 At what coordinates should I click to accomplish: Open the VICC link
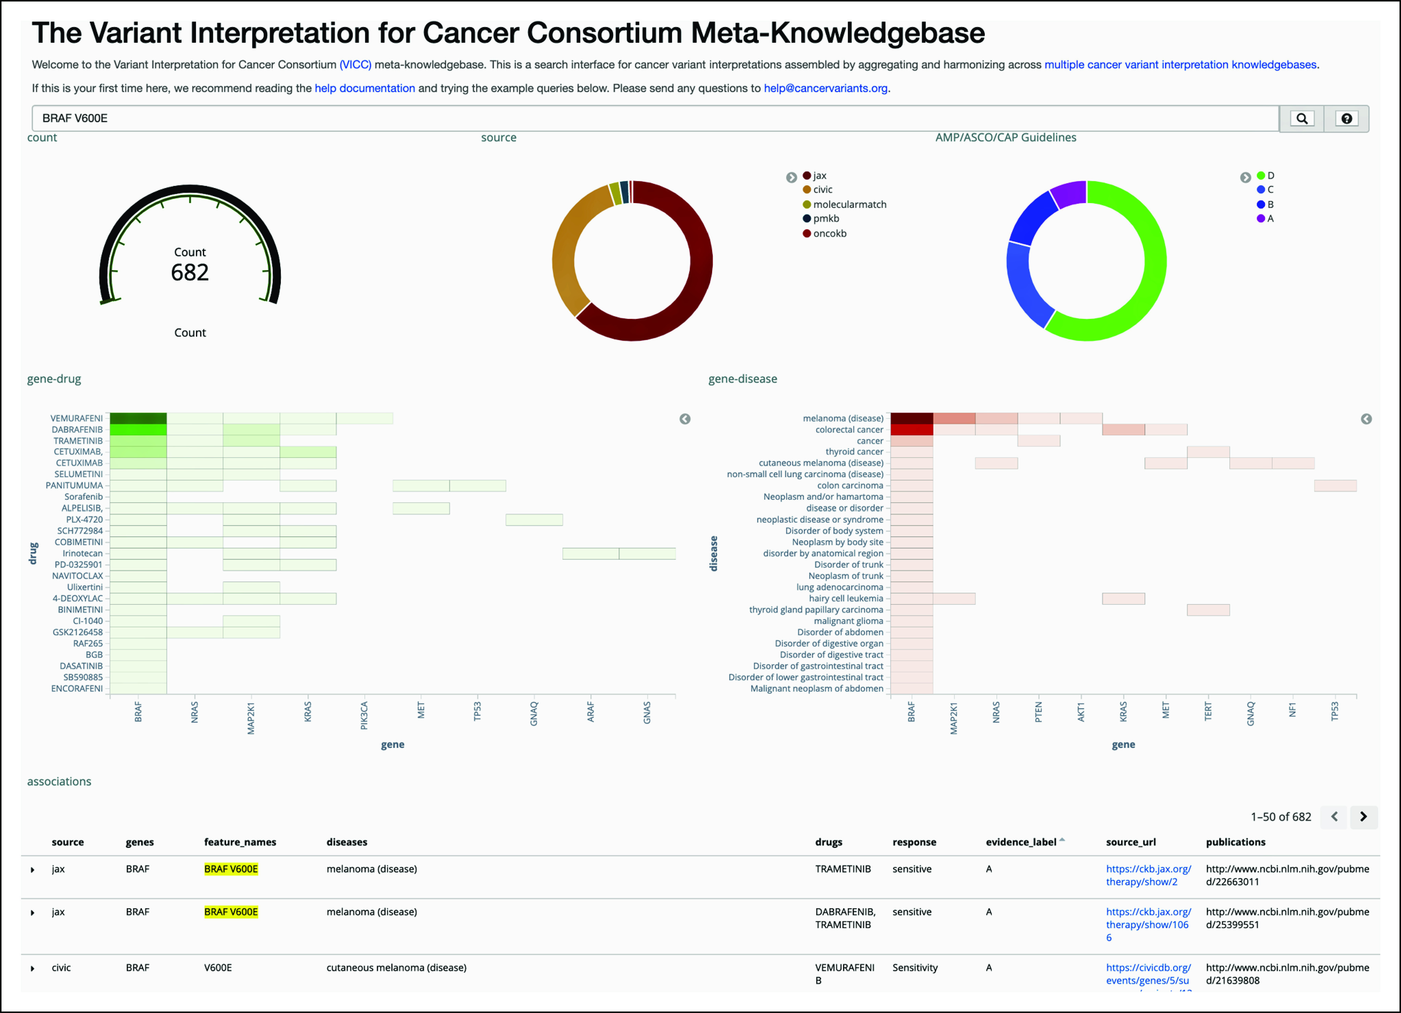[355, 65]
